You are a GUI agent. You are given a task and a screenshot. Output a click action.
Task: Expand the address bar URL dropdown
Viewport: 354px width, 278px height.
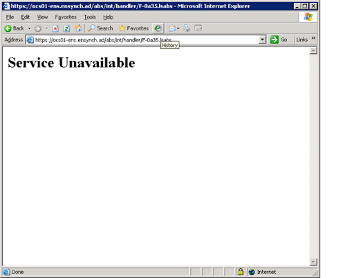(262, 39)
